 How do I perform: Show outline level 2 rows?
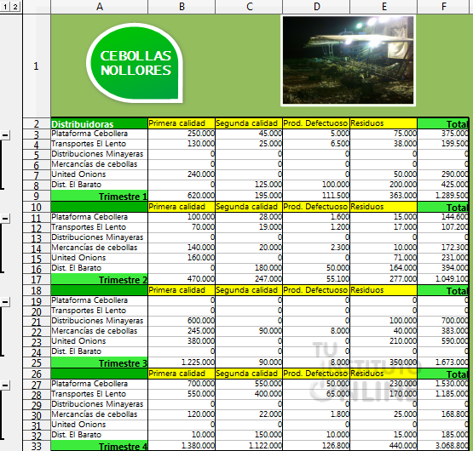[15, 6]
